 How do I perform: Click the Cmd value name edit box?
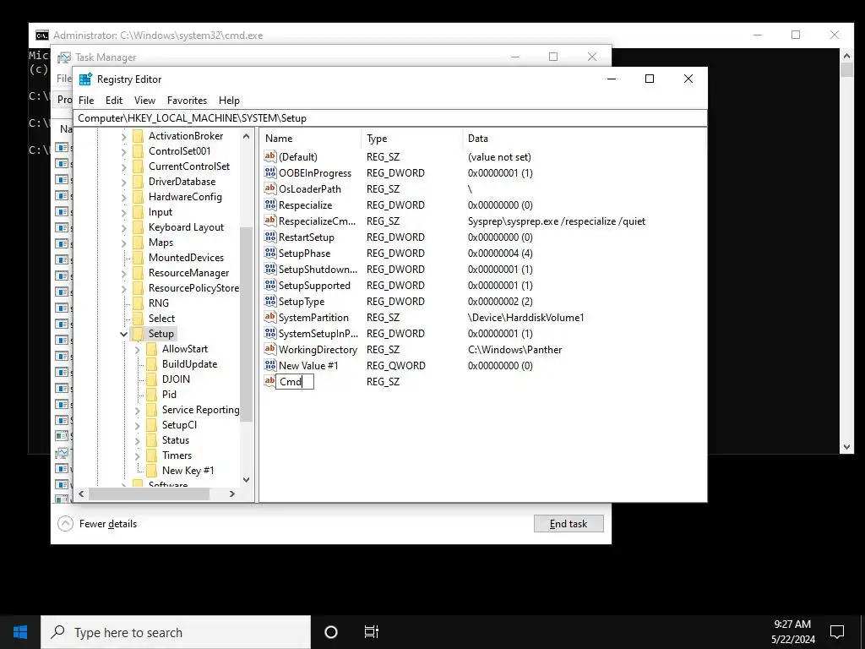tap(295, 381)
